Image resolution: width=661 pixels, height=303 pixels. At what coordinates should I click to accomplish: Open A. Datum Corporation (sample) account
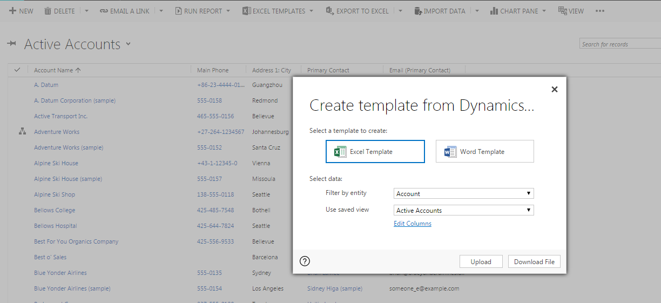tap(75, 100)
